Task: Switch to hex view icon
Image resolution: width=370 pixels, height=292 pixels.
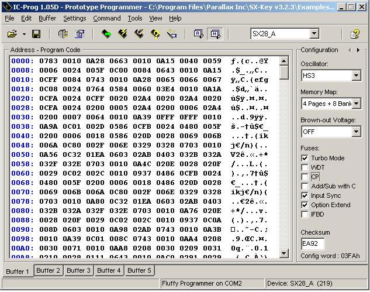Action: (215, 34)
